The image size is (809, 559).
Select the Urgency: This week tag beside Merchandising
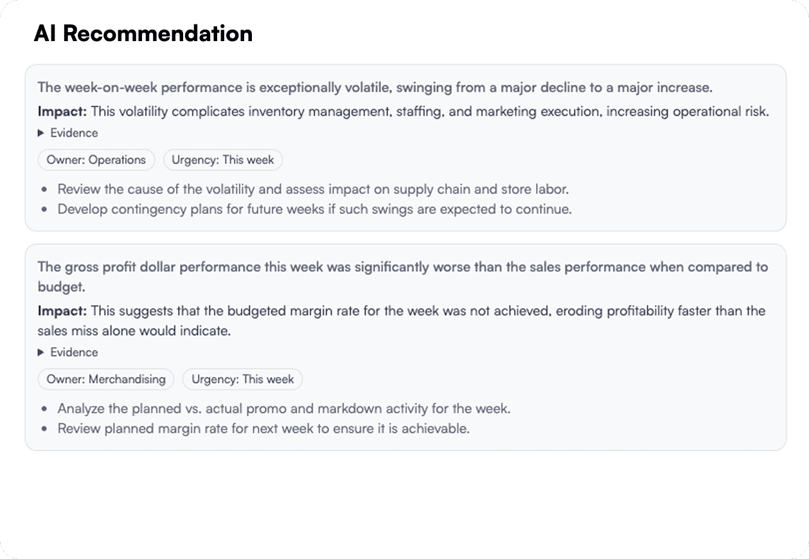click(x=242, y=379)
